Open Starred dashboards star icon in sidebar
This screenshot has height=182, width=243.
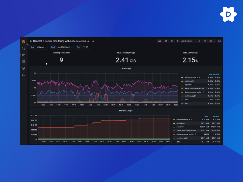[x=23, y=55]
